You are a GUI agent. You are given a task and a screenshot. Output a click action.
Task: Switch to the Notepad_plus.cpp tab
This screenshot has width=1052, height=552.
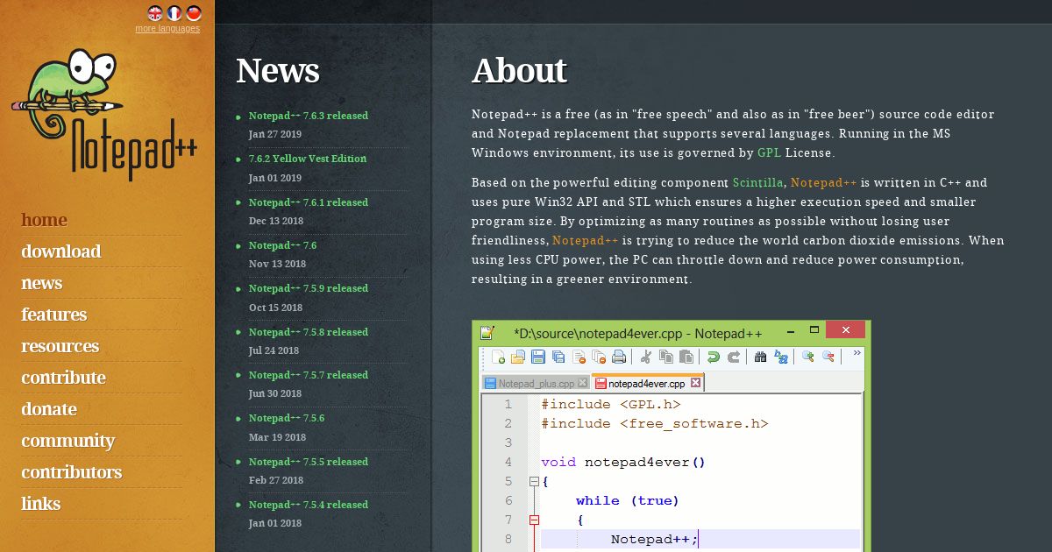536,383
